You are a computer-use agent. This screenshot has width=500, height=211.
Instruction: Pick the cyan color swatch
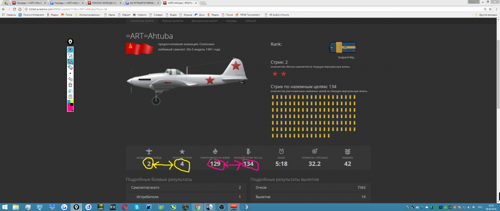(68, 101)
